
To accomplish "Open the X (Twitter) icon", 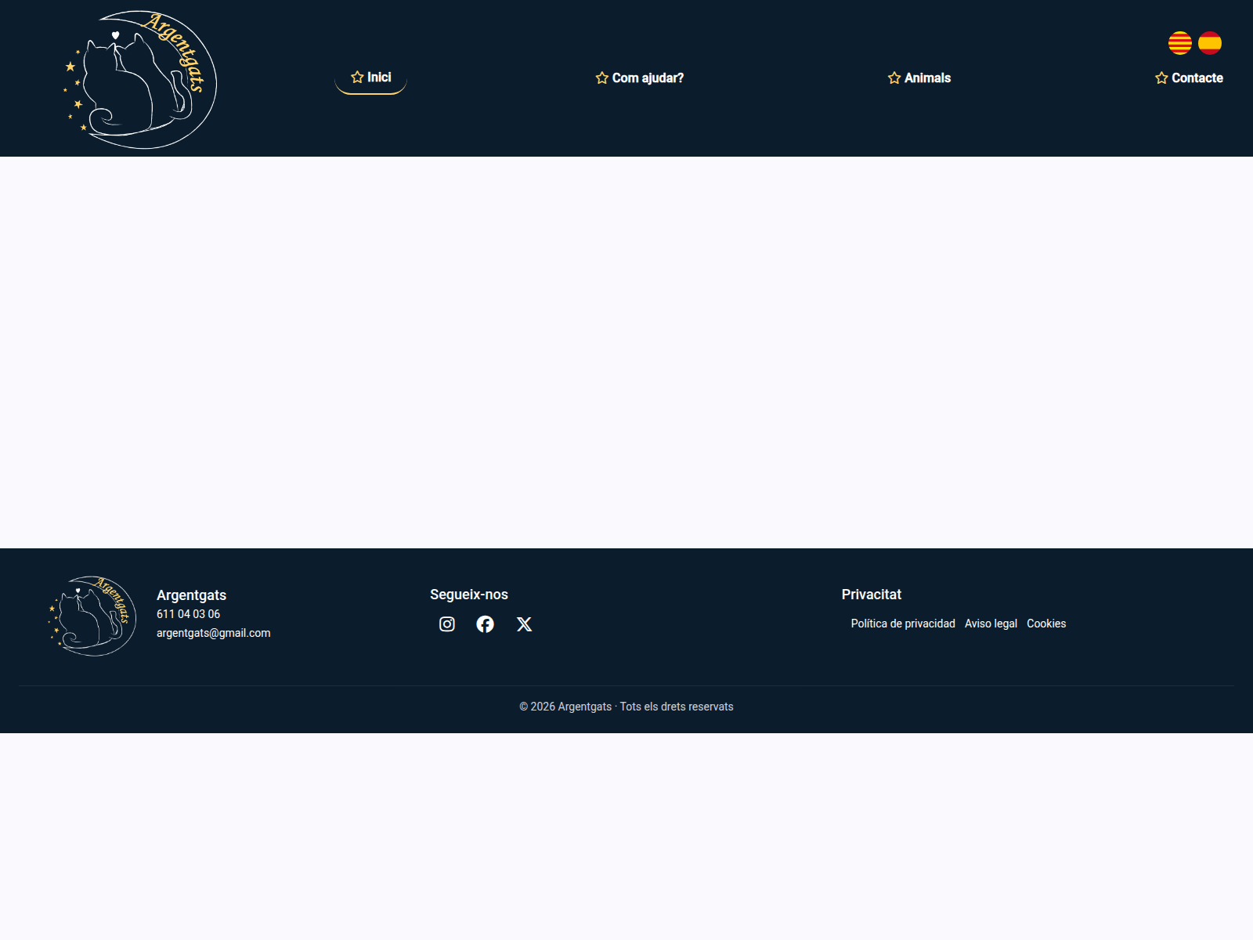I will tap(525, 624).
